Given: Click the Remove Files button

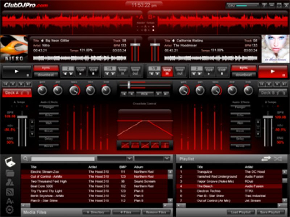Looking at the screenshot, I should tap(156, 212).
